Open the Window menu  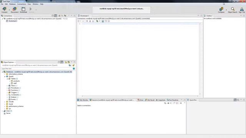[35, 4]
